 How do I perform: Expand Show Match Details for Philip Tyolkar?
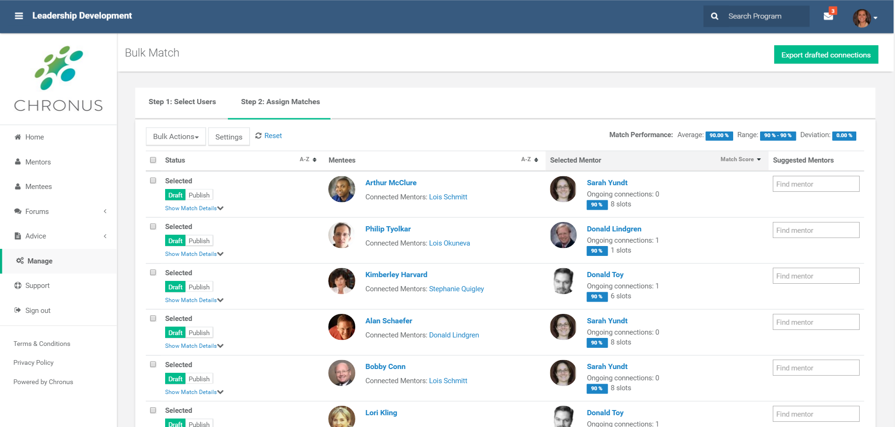click(194, 254)
